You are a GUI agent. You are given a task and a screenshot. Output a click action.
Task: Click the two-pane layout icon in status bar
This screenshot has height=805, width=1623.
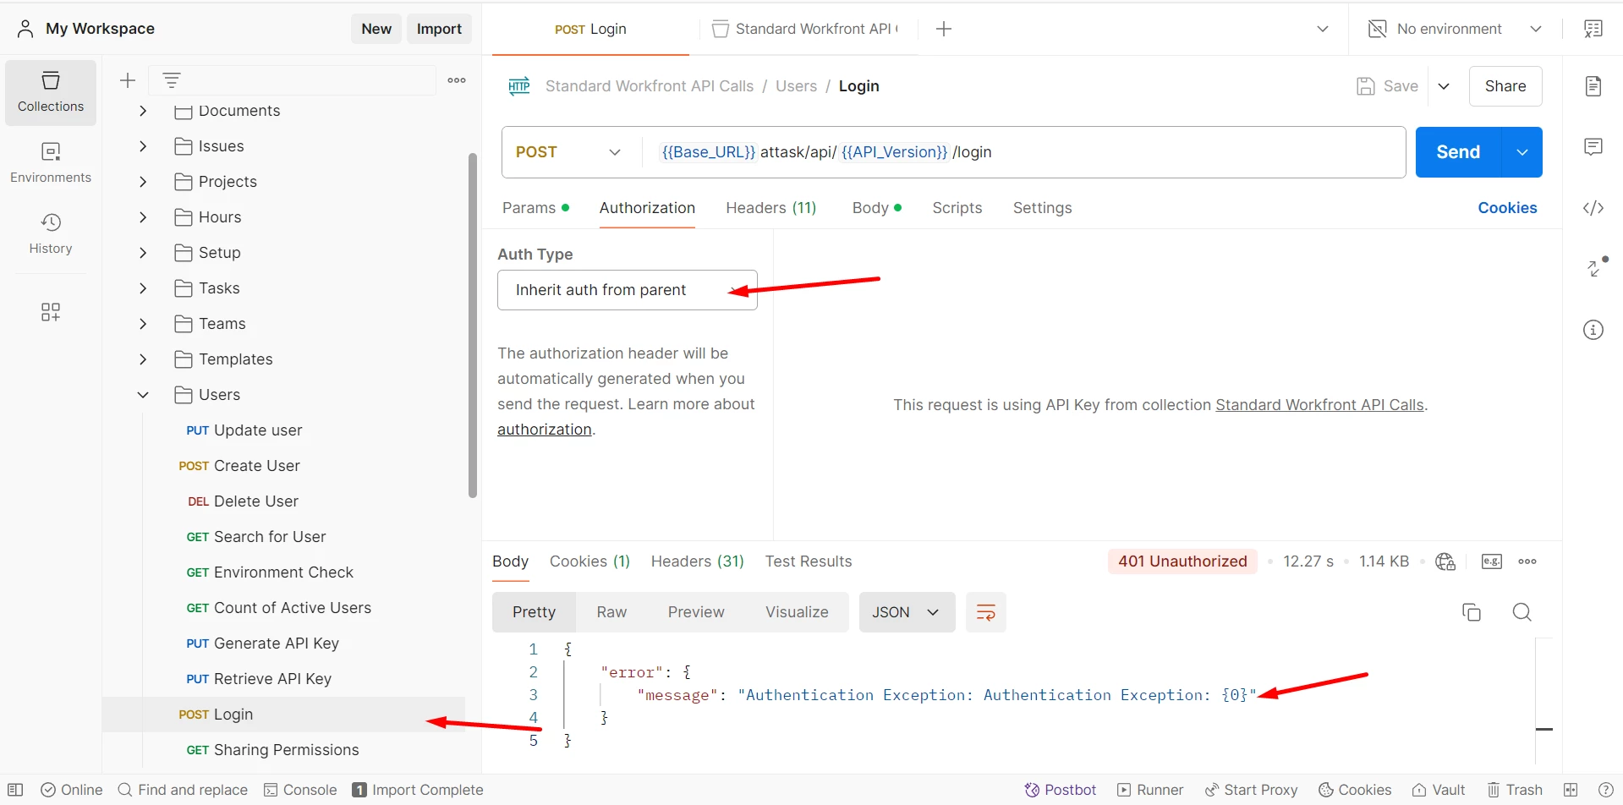click(1571, 790)
